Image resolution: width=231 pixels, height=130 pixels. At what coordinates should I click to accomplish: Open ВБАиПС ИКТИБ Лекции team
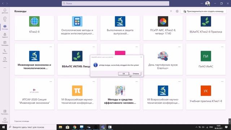click(x=74, y=59)
